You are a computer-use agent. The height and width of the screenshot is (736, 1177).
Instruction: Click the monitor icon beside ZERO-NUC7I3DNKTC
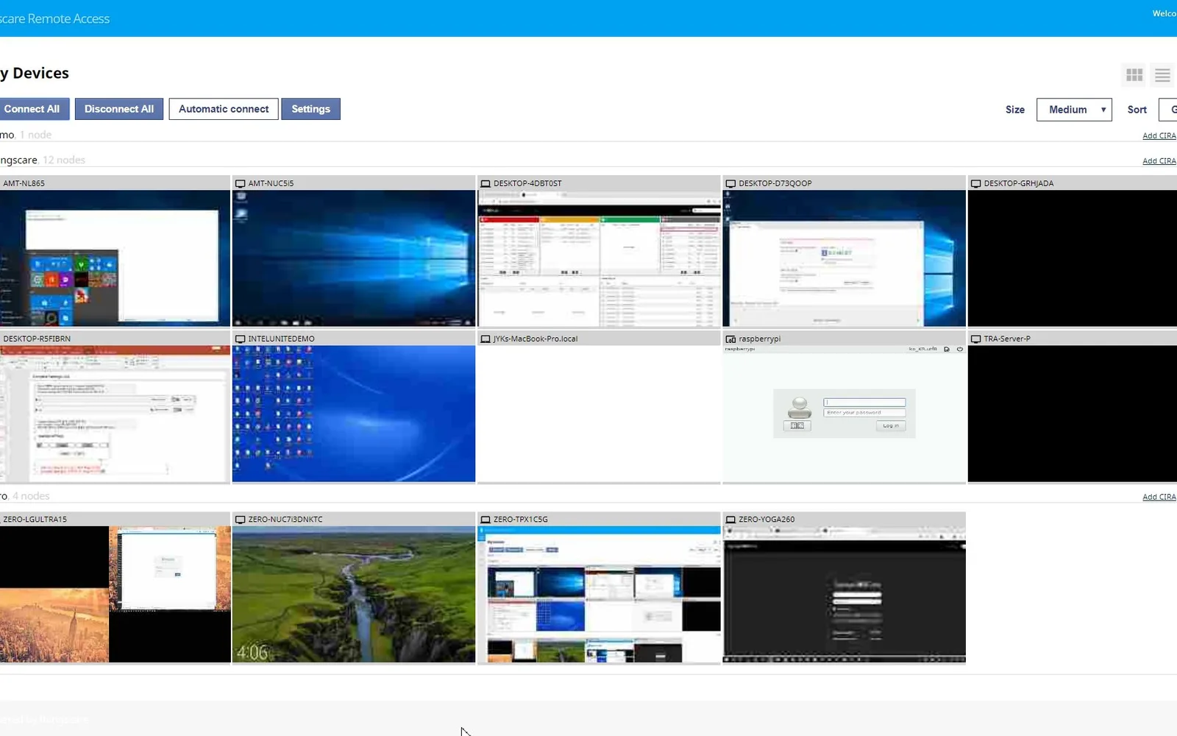pyautogui.click(x=240, y=519)
